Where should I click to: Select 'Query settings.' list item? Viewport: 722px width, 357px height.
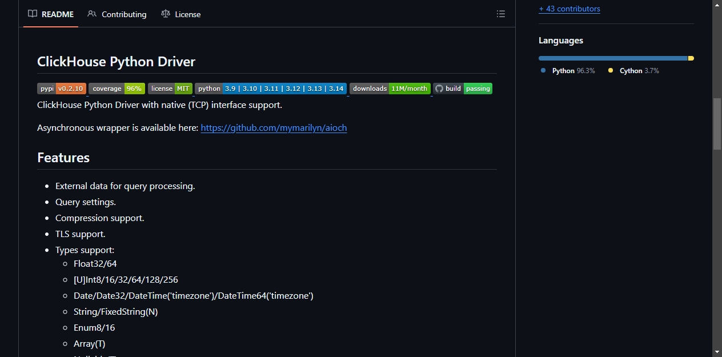pyautogui.click(x=86, y=202)
